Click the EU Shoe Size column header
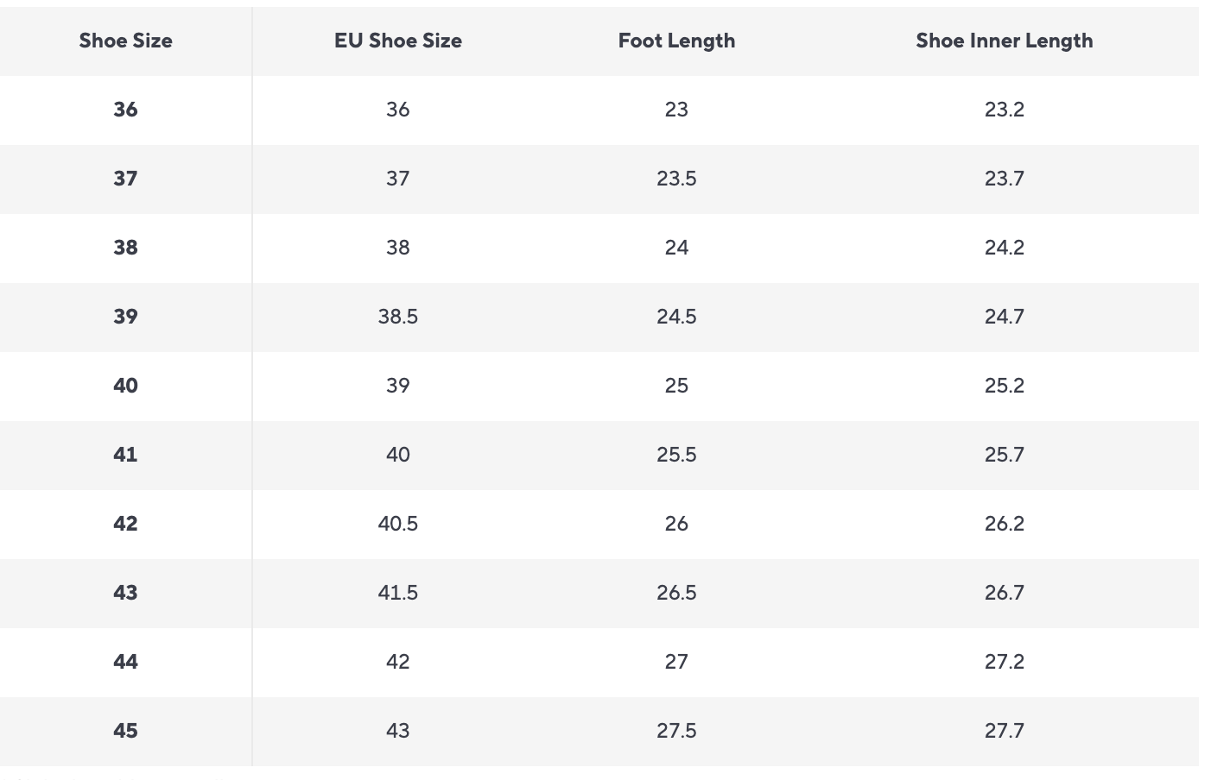 (397, 41)
